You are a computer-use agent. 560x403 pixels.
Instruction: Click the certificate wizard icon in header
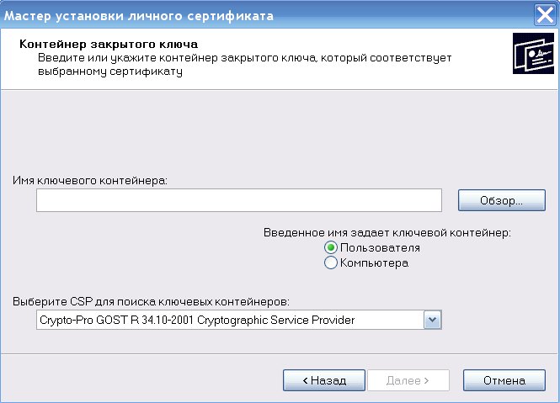533,54
